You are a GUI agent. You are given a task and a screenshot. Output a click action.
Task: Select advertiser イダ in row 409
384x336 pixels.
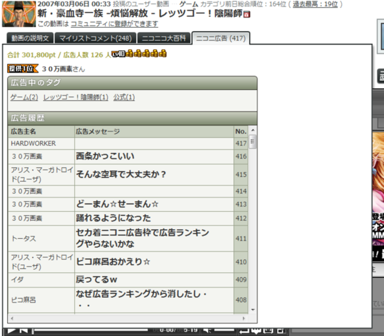tap(17, 280)
